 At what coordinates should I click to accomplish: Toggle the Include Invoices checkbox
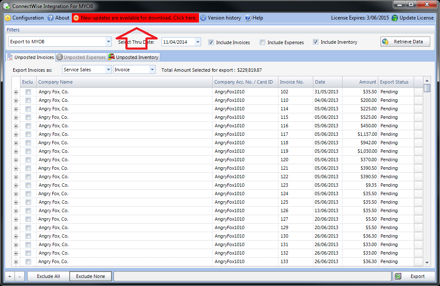tap(211, 42)
